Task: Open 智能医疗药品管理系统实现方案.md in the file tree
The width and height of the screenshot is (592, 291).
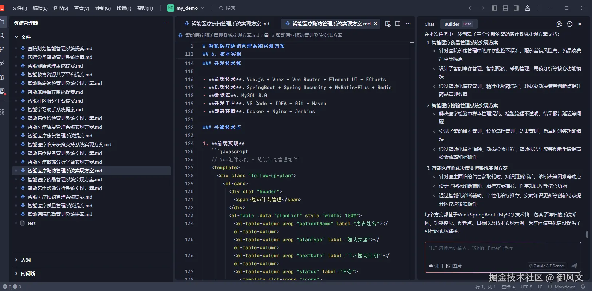Action: click(65, 179)
